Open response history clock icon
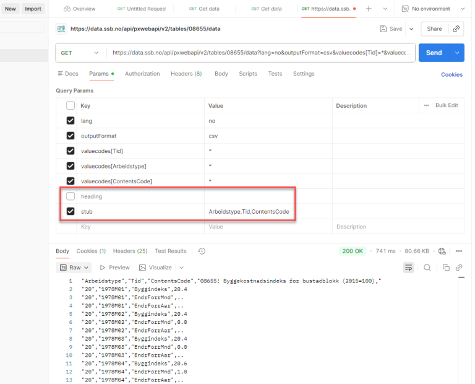 tap(202, 251)
